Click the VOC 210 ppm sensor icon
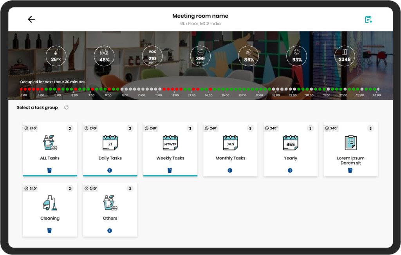This screenshot has width=401, height=255. (x=152, y=56)
